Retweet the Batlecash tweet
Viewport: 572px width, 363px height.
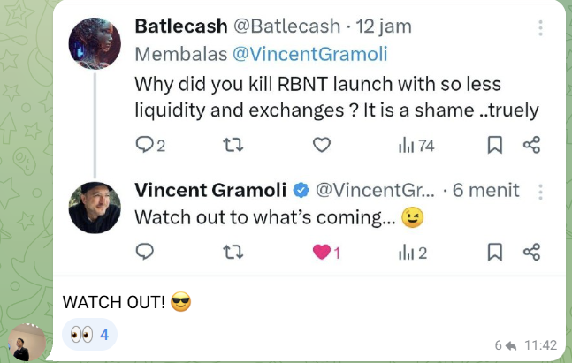[233, 145]
